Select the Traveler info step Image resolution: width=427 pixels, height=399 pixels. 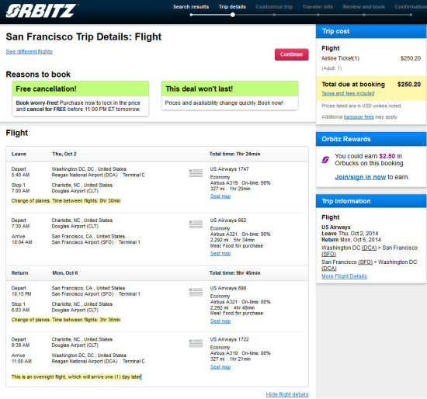click(318, 7)
